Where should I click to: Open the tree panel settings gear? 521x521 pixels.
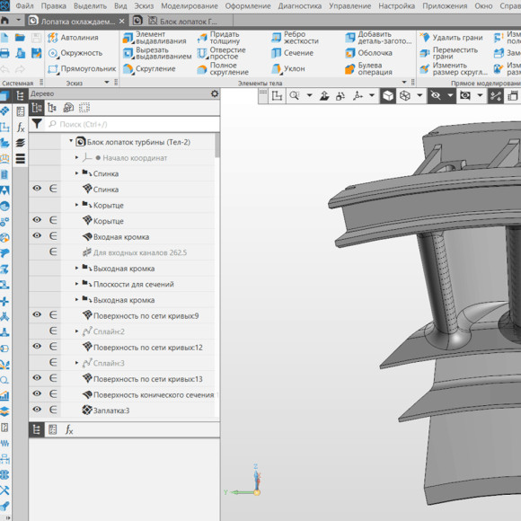coord(215,93)
